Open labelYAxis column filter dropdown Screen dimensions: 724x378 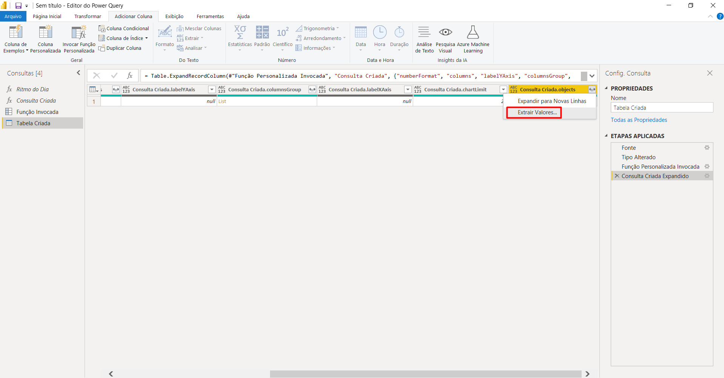[x=212, y=89]
